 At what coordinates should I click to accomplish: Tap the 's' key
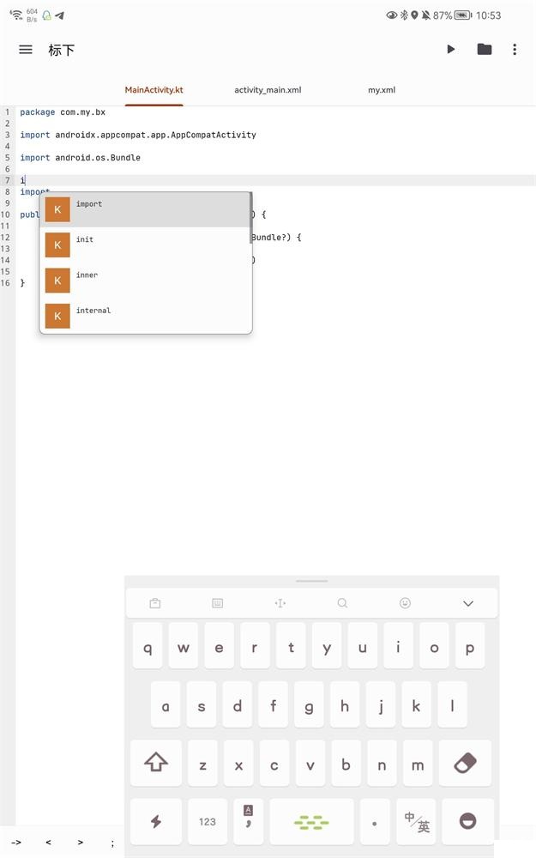click(x=202, y=704)
